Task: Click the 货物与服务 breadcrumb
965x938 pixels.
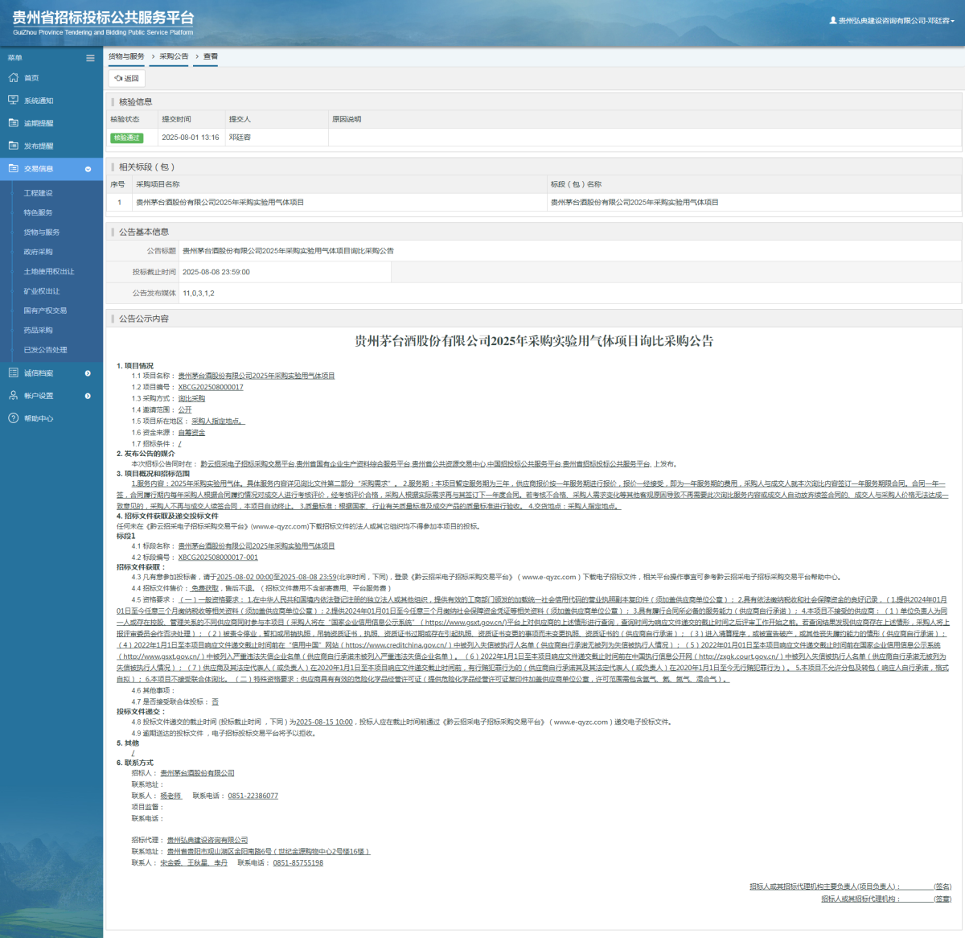Action: click(x=126, y=56)
